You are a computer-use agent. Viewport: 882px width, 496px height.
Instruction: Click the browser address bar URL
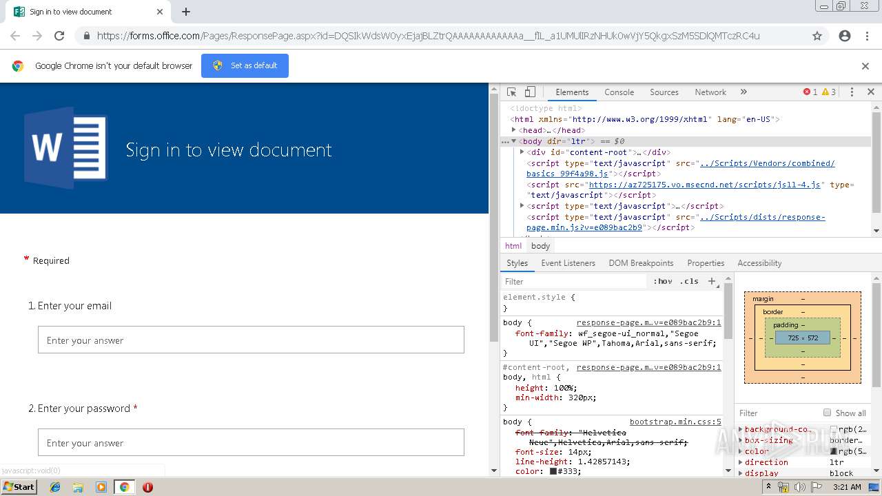pos(428,36)
